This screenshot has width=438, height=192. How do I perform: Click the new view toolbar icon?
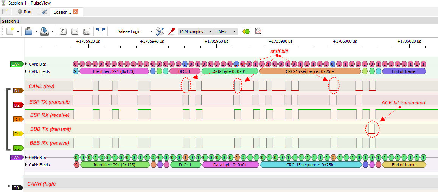[10, 31]
